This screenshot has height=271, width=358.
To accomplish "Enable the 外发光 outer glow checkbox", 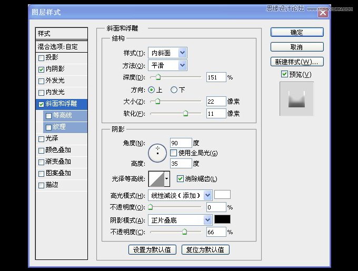I will [41, 81].
